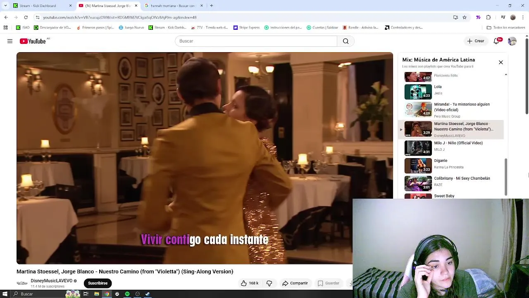The width and height of the screenshot is (529, 298).
Task: Open the Cuentas | Saldoar bookmark
Action: [x=322, y=28]
